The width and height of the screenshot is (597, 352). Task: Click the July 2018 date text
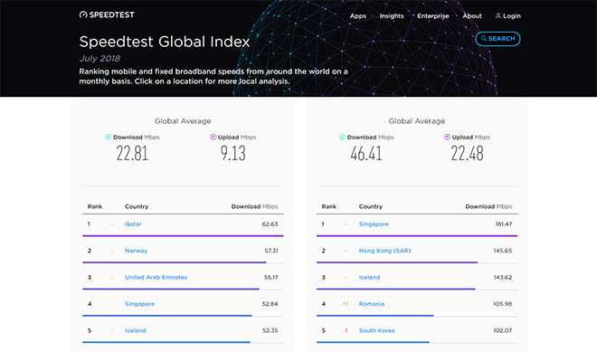[x=99, y=59]
